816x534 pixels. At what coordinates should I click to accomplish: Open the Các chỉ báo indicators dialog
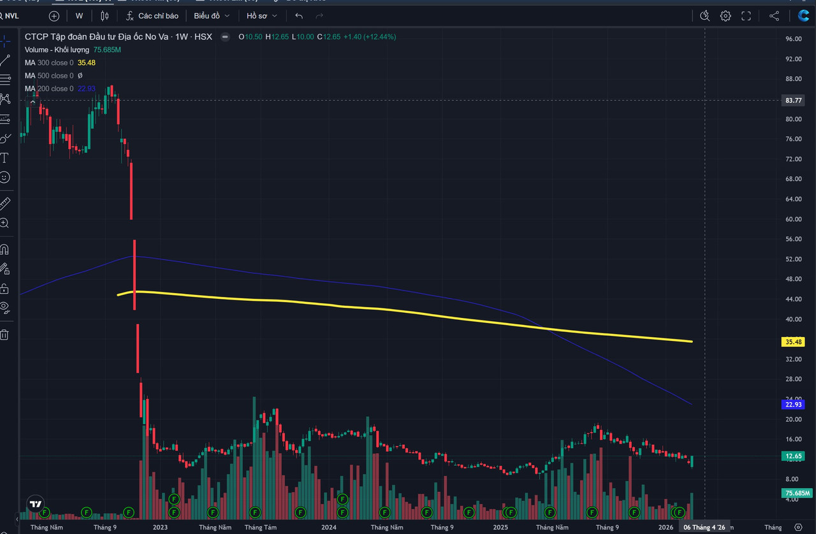coord(152,16)
